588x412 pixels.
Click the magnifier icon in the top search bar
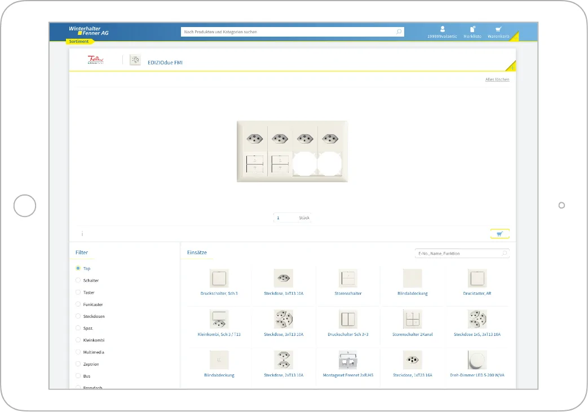(399, 32)
